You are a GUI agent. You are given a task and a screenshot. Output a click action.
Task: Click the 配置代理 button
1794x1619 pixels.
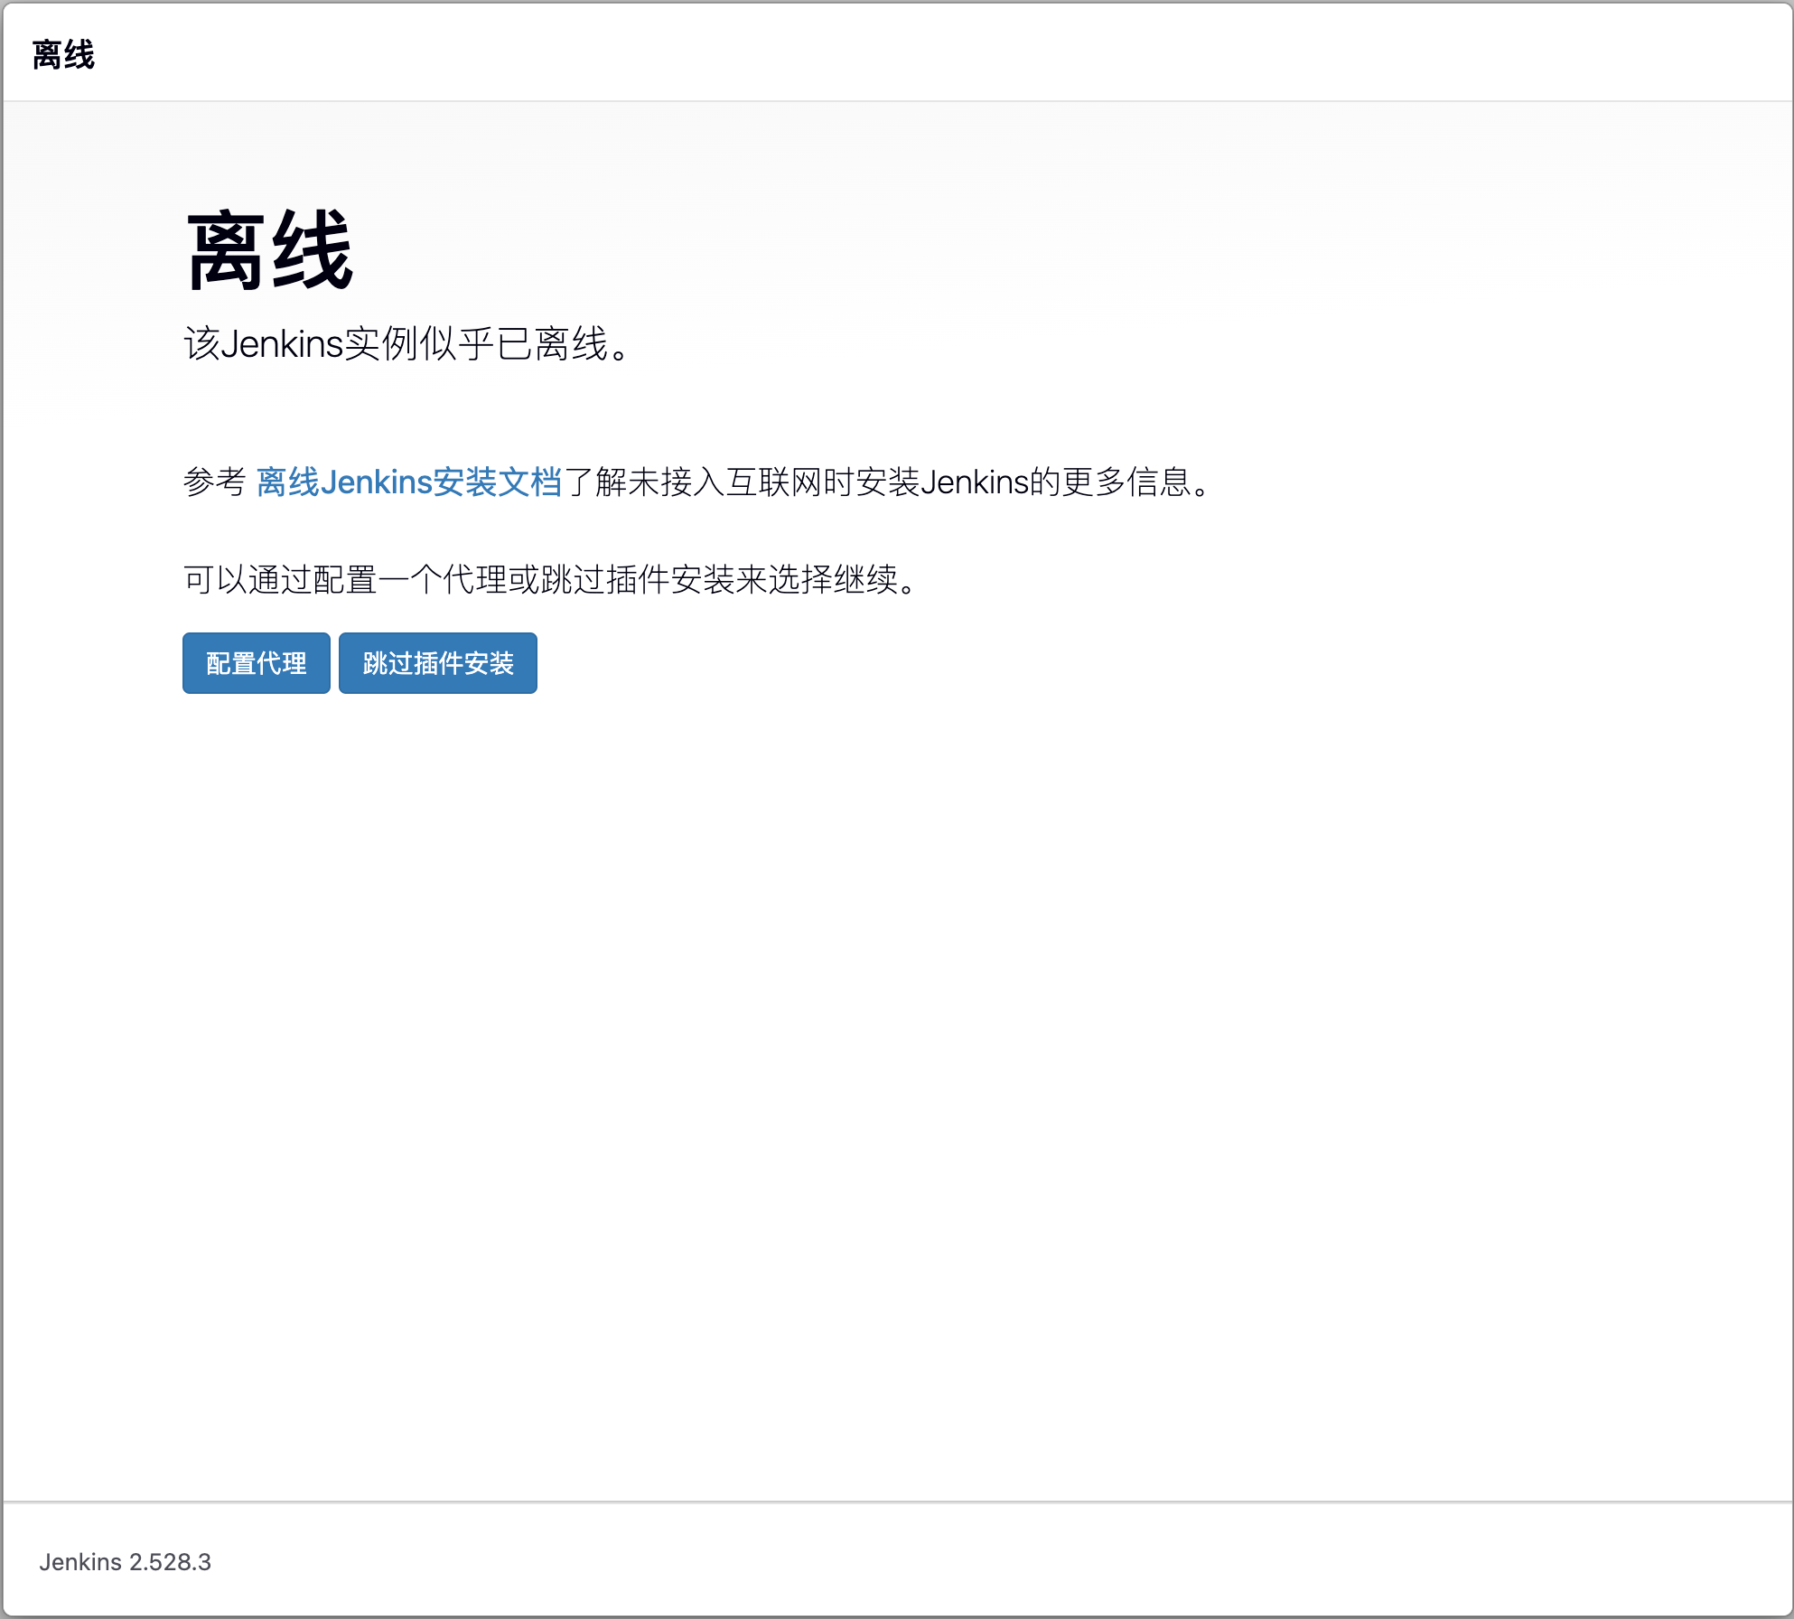point(256,663)
